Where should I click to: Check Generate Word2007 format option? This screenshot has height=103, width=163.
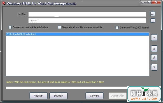click(x=117, y=28)
